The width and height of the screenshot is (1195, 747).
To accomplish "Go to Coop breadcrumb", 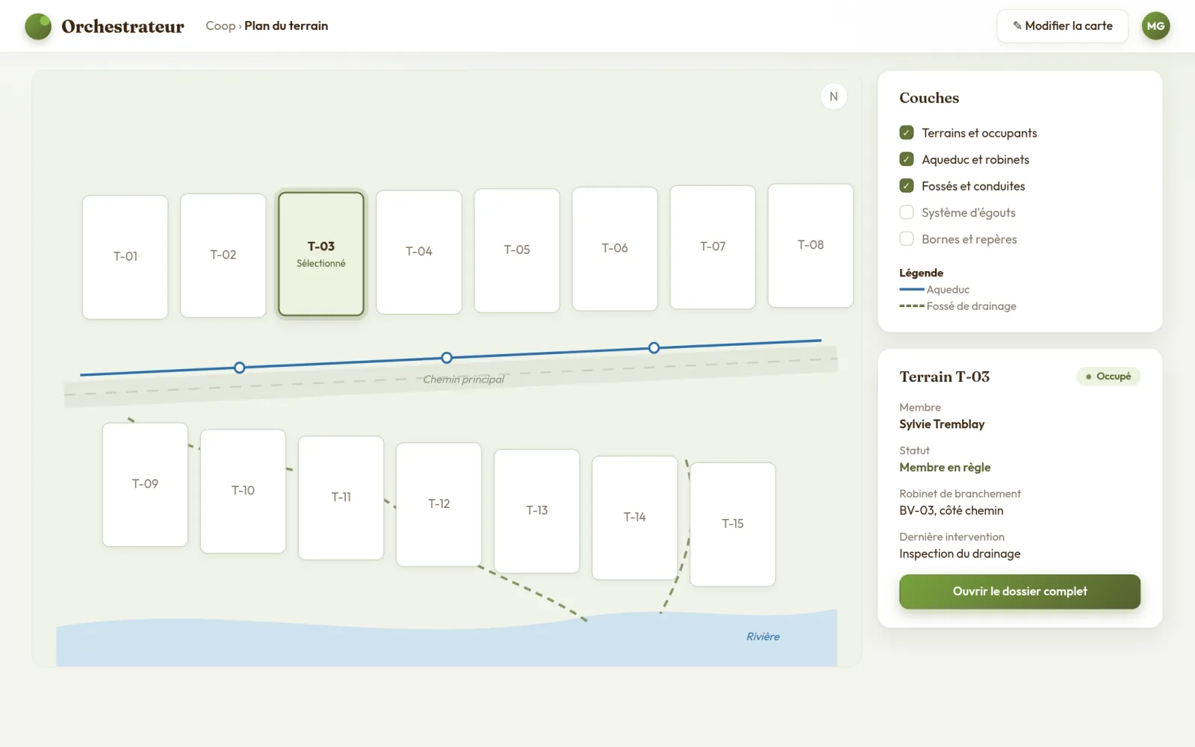I will 220,26.
